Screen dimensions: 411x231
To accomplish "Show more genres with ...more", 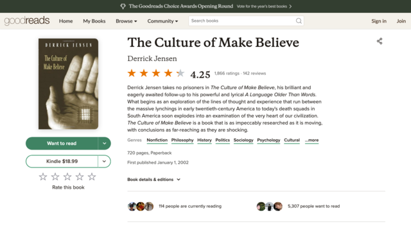I will [311, 140].
